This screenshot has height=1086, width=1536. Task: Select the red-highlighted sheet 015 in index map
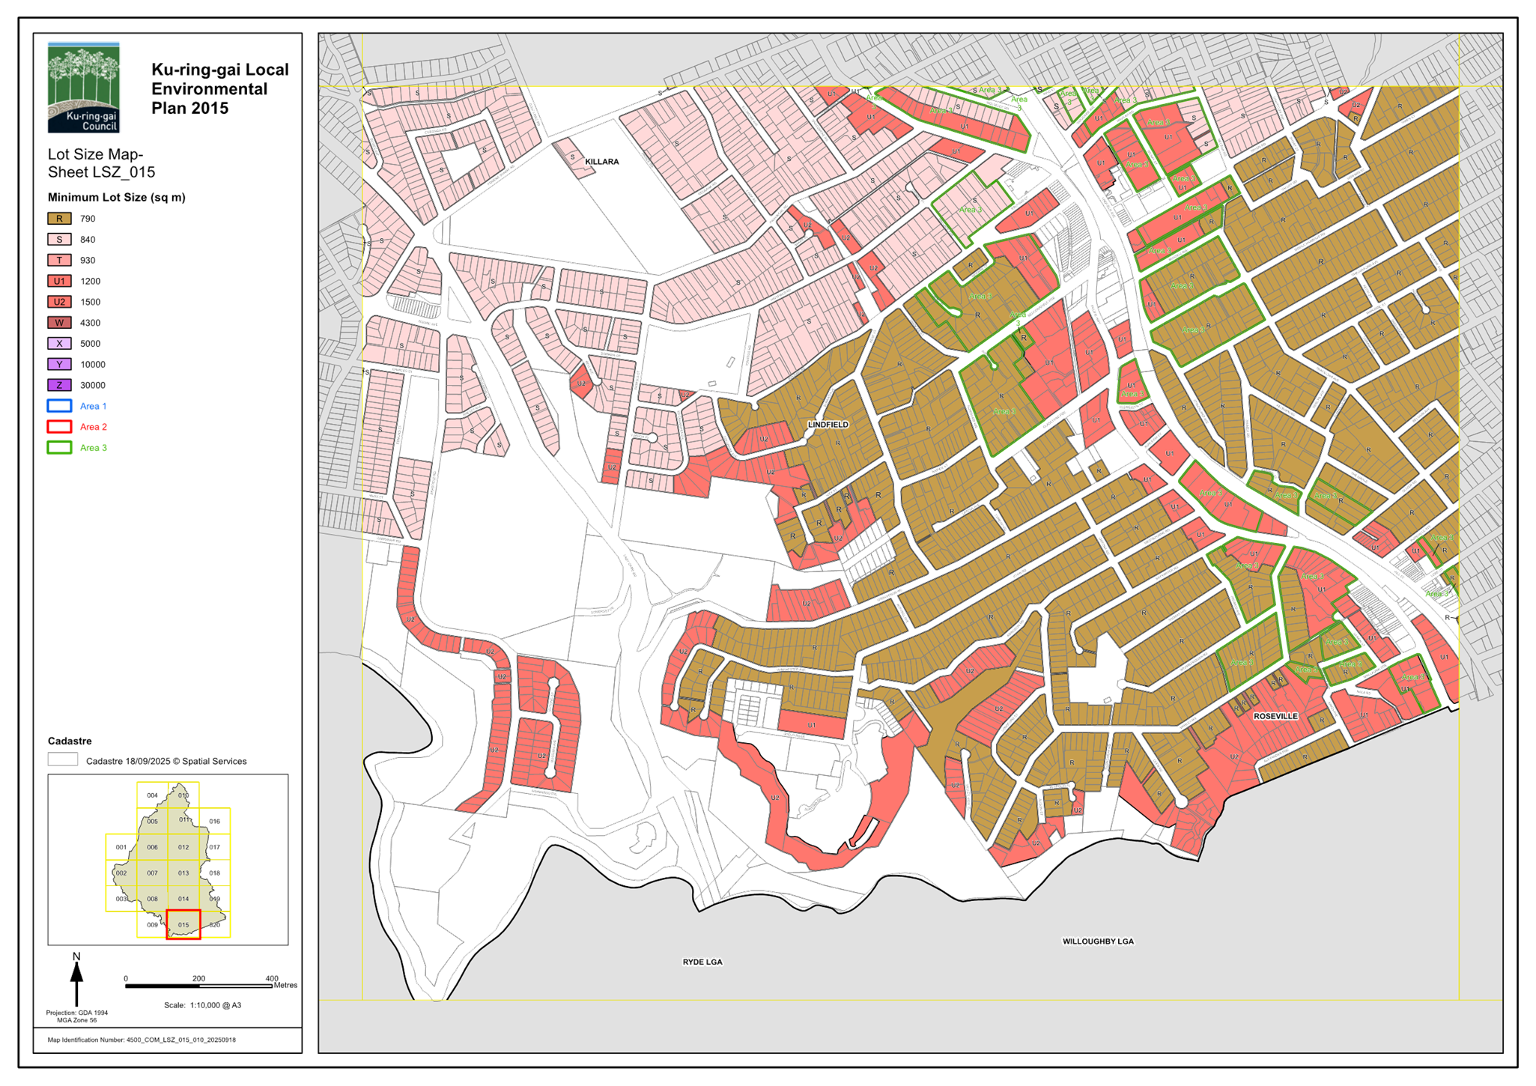click(183, 924)
